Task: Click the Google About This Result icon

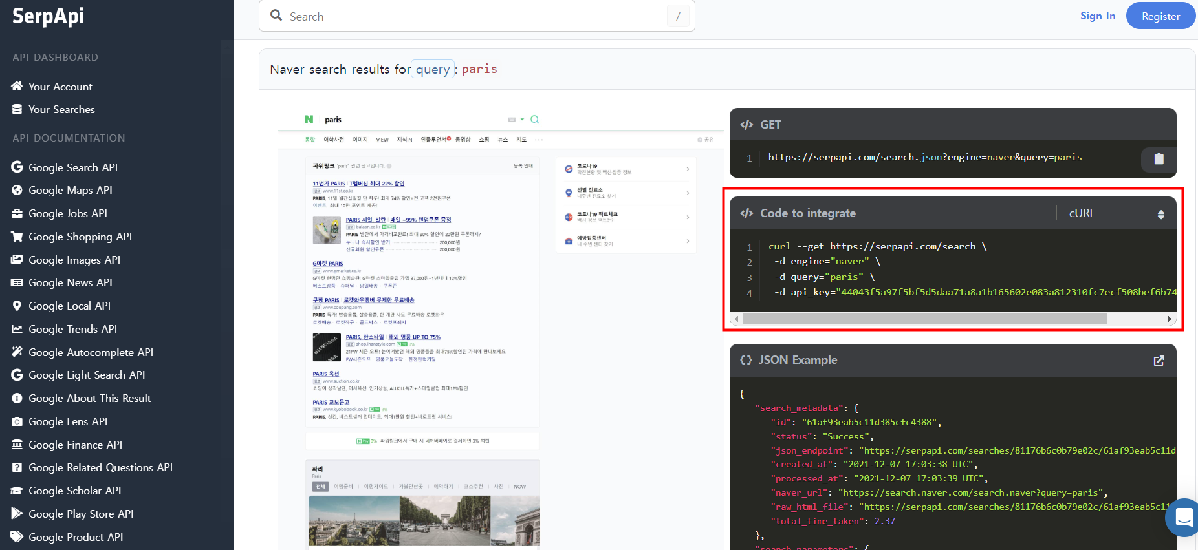Action: [17, 398]
